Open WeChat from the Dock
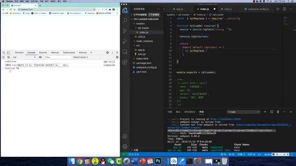This screenshot has width=296, height=166. click(x=111, y=161)
